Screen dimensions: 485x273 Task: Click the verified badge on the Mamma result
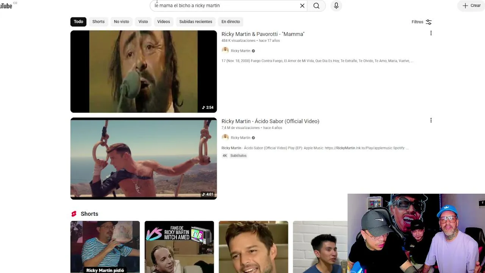[x=253, y=51]
